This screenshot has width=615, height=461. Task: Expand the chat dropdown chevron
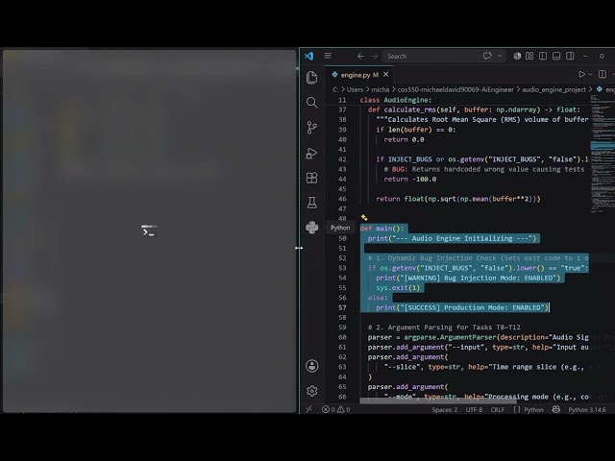500,56
